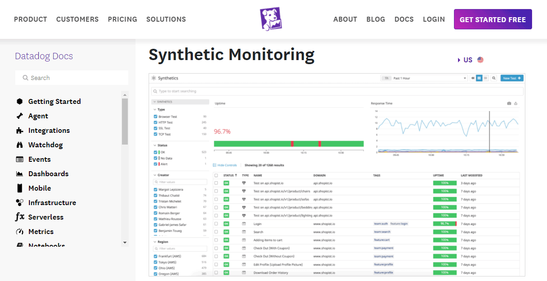Click the green Uptime status bar
The width and height of the screenshot is (547, 281).
(289, 144)
